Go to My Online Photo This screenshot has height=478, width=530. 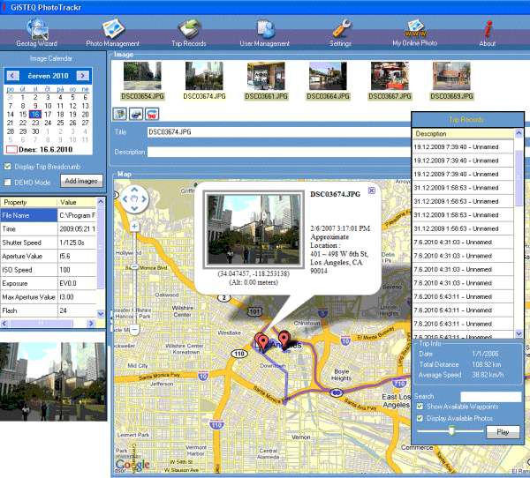(415, 31)
